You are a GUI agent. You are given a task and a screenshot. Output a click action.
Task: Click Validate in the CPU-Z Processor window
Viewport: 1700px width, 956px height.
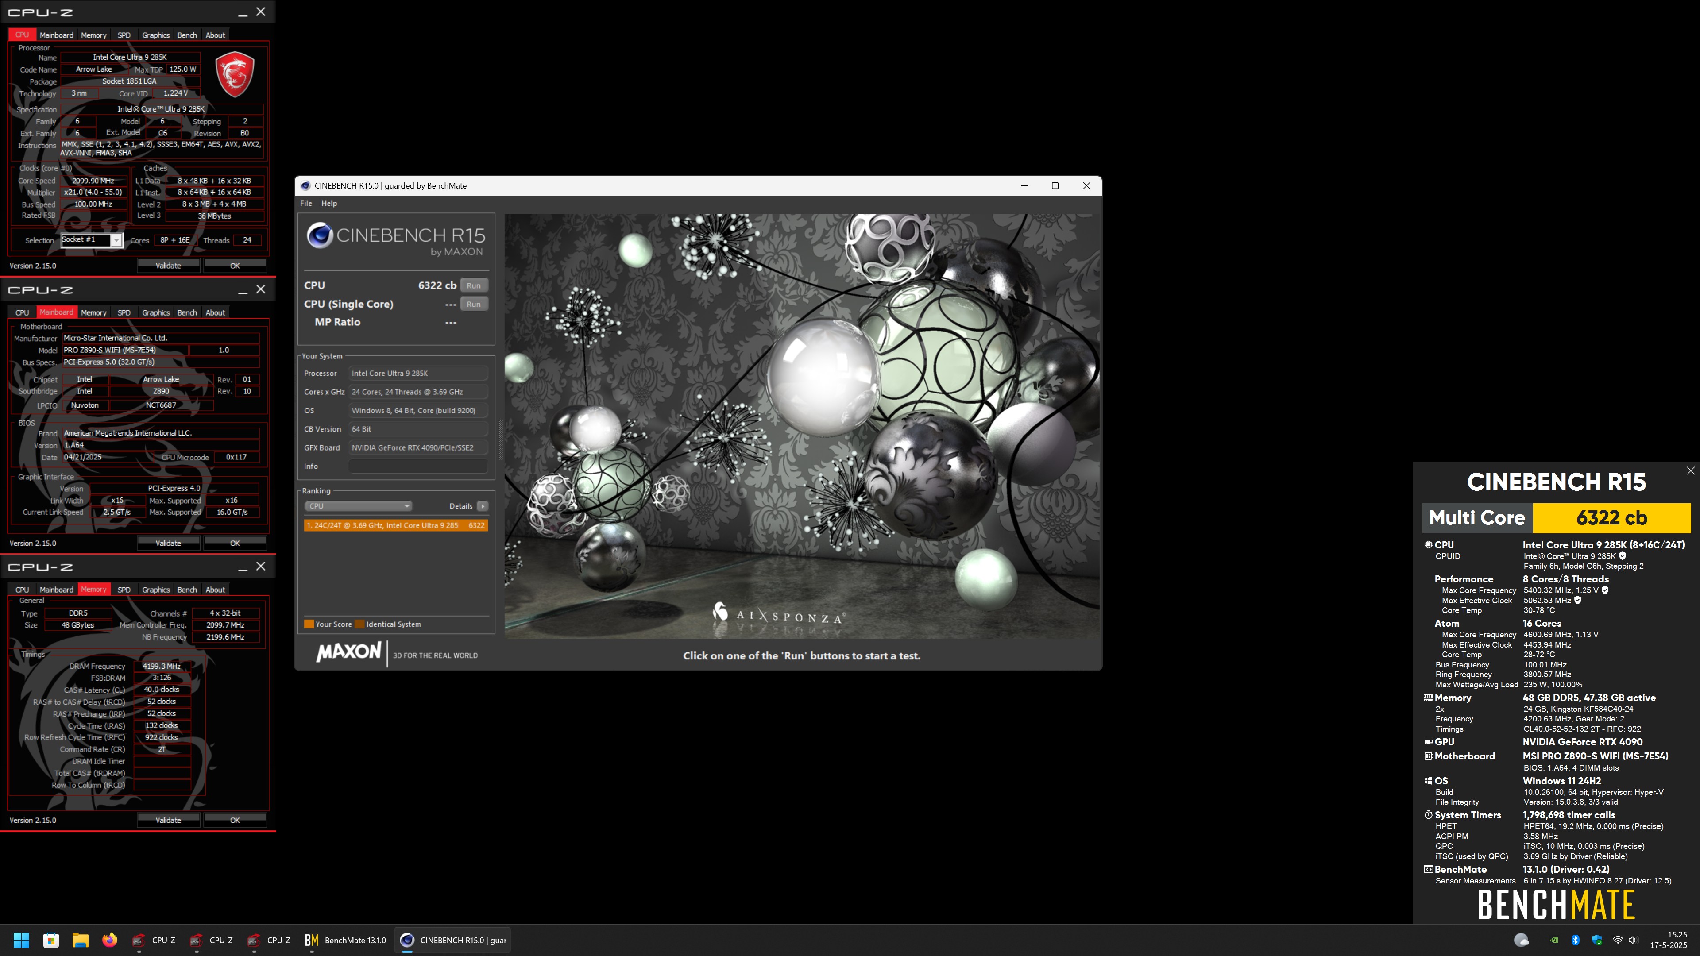[x=168, y=266]
